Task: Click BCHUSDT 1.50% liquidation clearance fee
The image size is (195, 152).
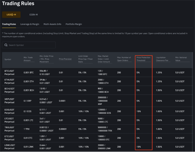Action: click(159, 90)
